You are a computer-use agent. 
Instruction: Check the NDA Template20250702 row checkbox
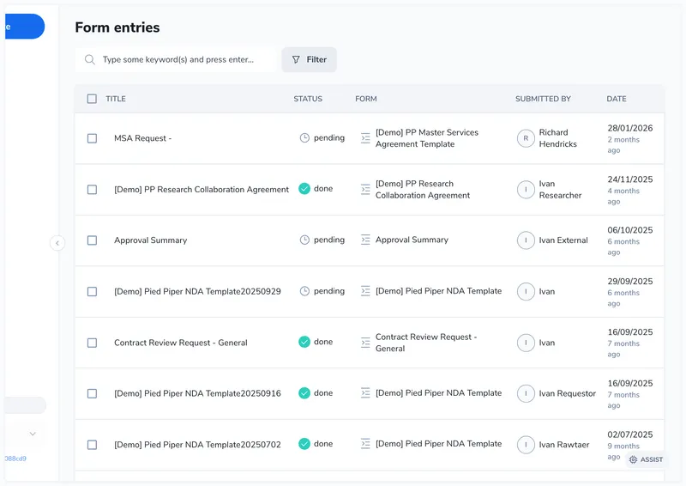coord(92,445)
